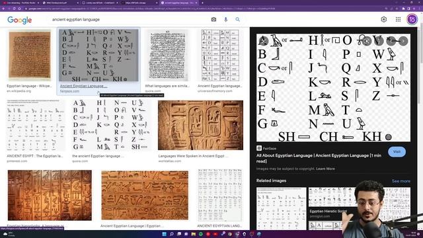Open Google quick settings gear
Screen dimensions: 423x238
[x=383, y=19]
